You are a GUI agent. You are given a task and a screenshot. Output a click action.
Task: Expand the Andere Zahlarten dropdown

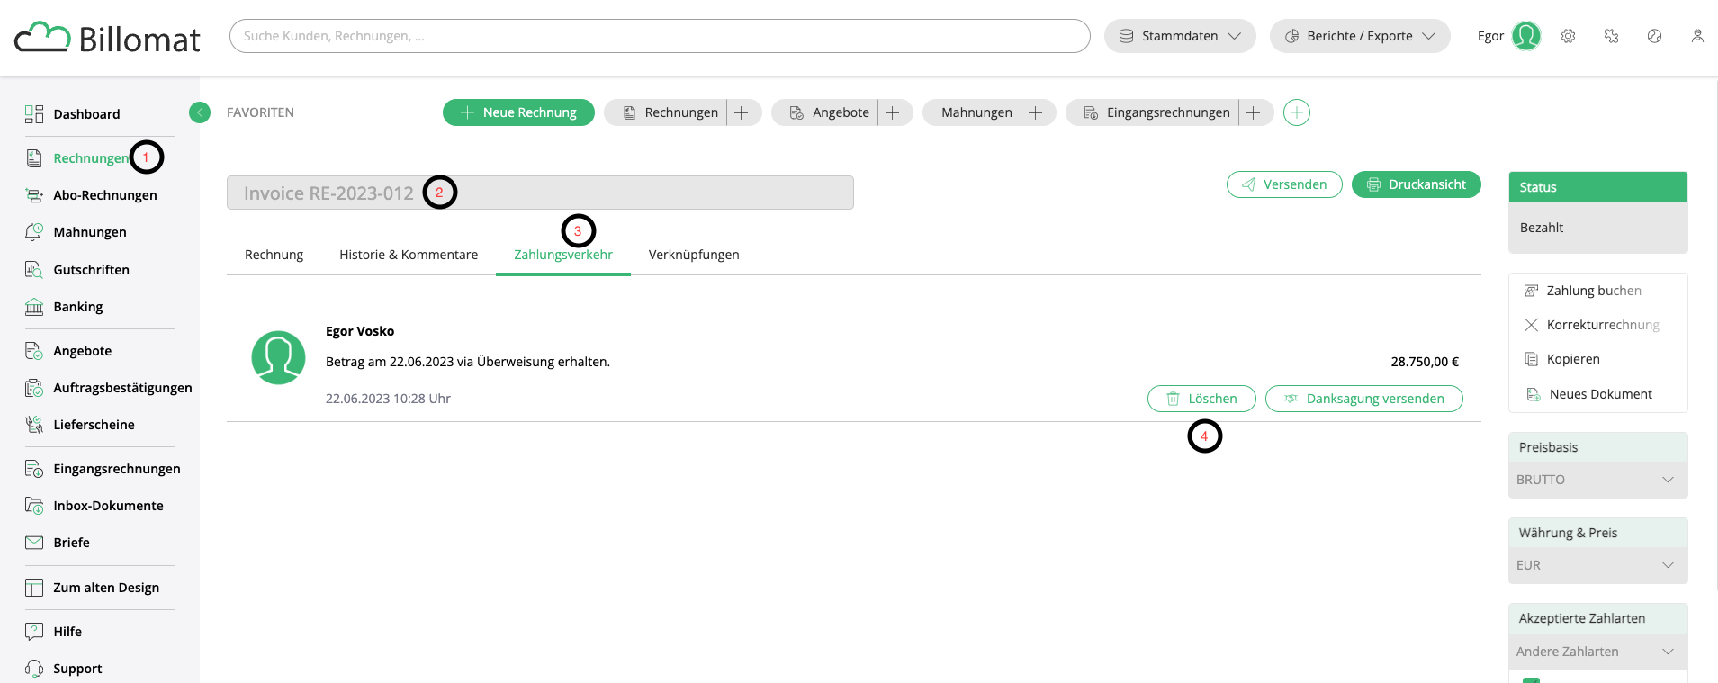[1597, 652]
